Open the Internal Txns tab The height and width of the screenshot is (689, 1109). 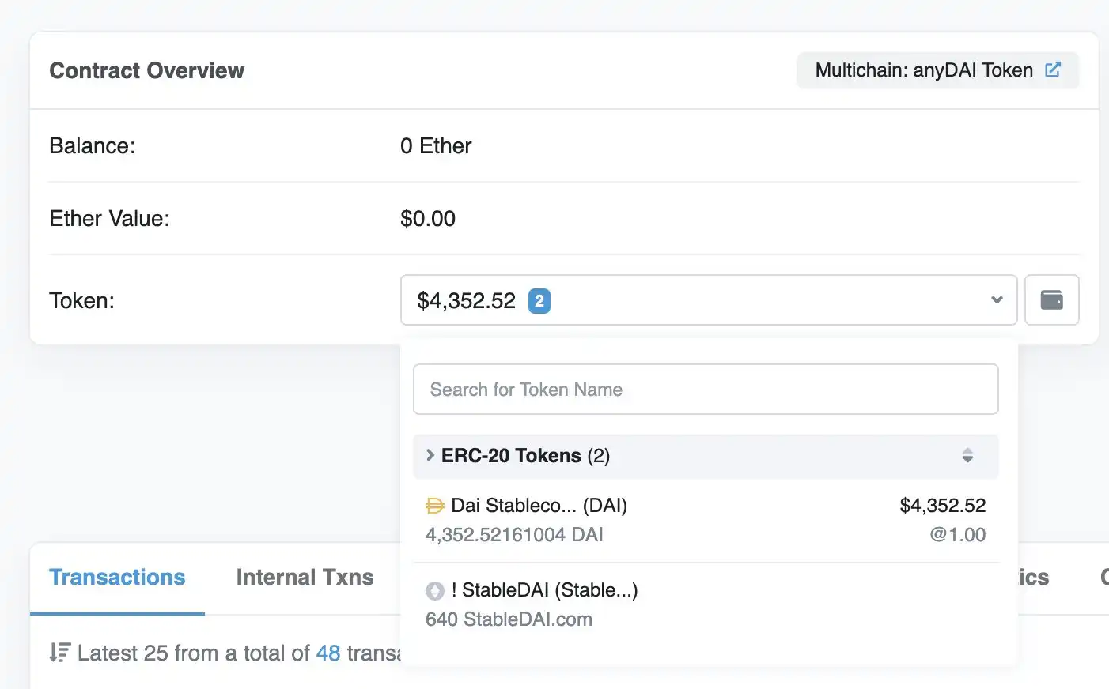pos(305,578)
